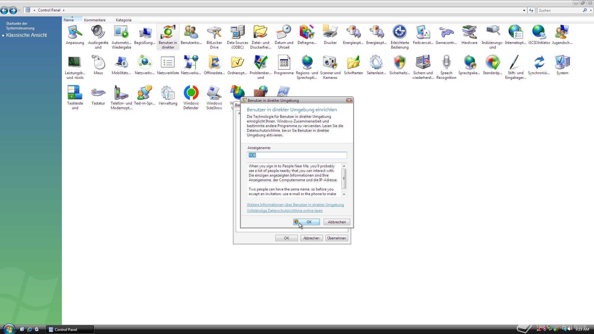Sort by the Name column header
The width and height of the screenshot is (594, 334).
point(72,20)
